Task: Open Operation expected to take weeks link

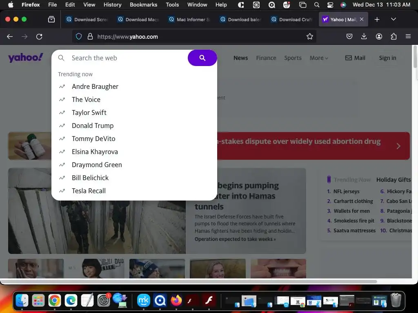Action: (x=235, y=239)
